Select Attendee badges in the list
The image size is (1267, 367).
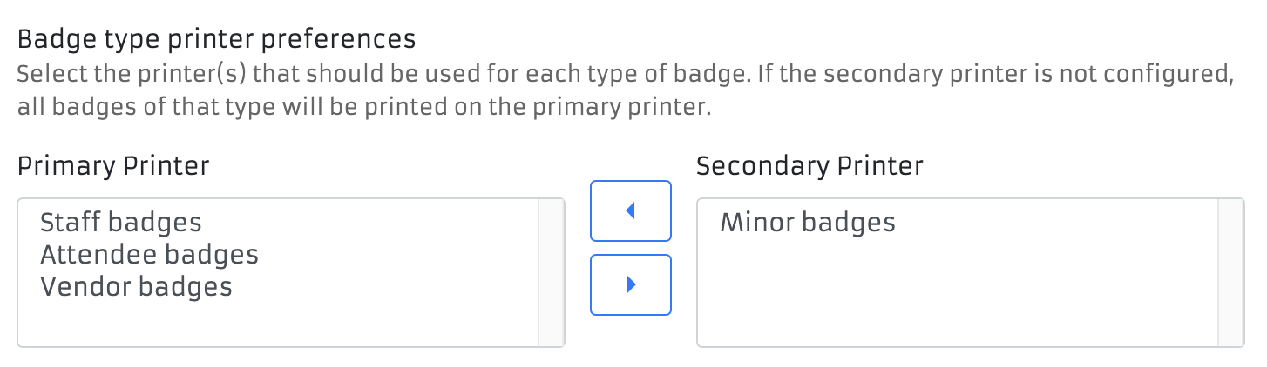[x=149, y=255]
